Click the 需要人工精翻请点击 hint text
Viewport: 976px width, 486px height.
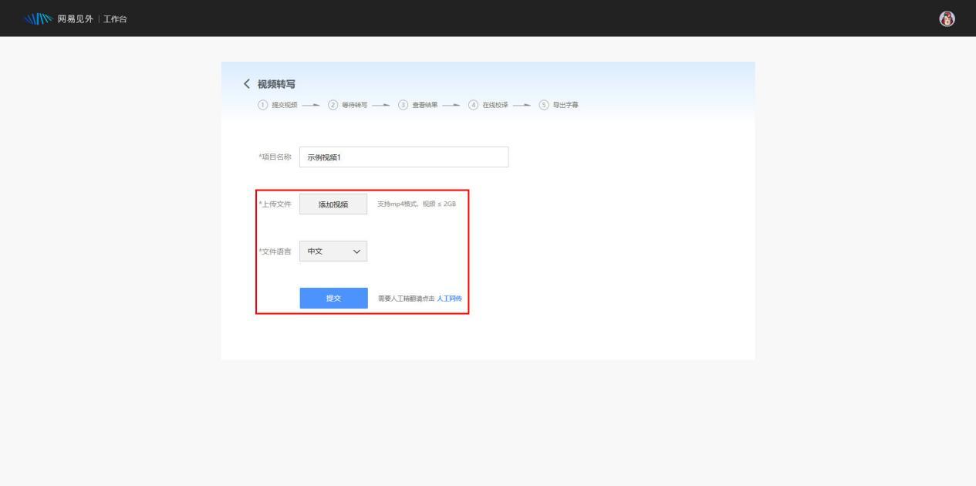tap(406, 299)
